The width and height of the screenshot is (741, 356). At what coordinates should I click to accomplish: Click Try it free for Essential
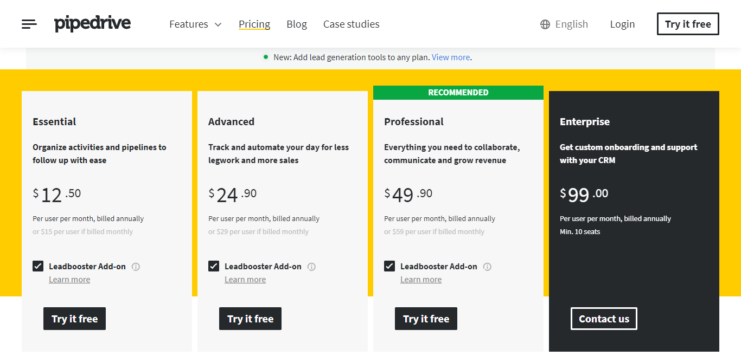point(74,319)
